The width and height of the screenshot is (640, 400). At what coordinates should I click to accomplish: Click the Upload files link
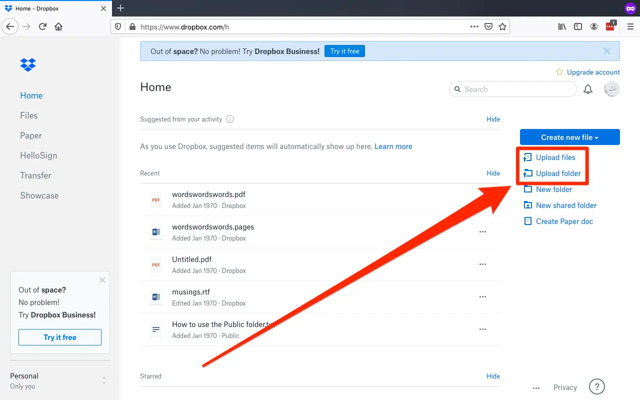click(x=555, y=157)
